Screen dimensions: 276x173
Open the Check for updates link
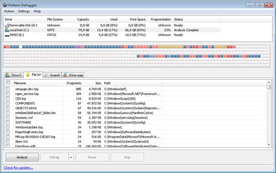(18, 168)
